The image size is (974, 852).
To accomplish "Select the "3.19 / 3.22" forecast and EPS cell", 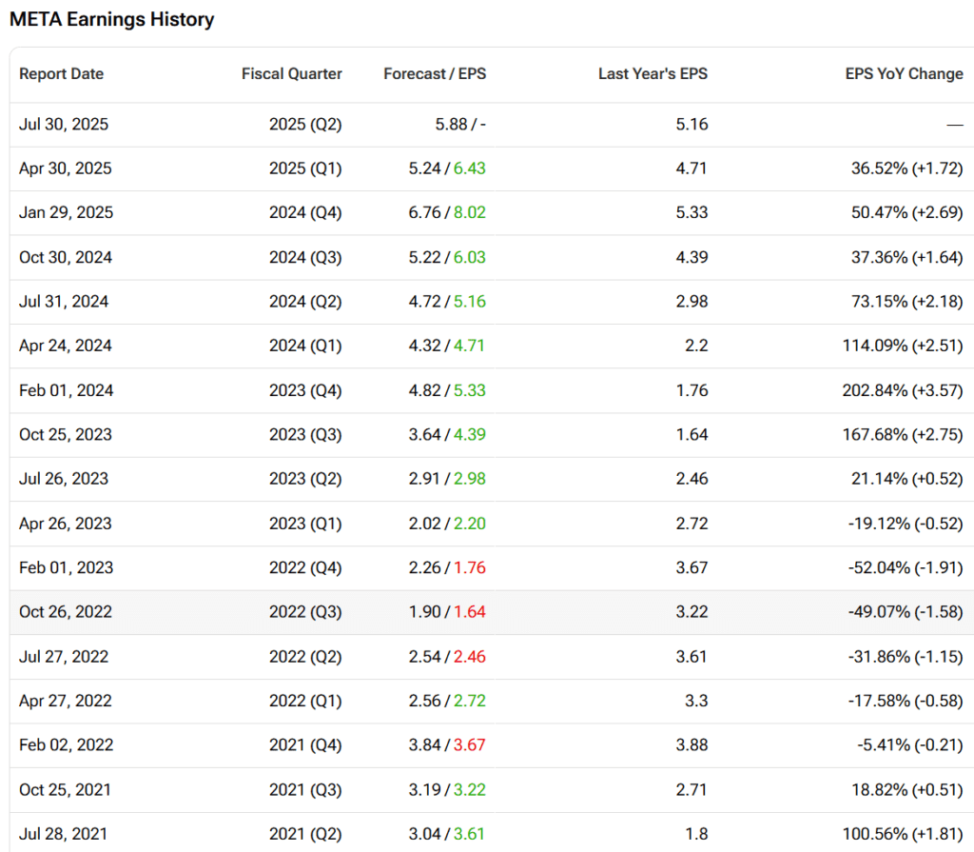I will 447,790.
